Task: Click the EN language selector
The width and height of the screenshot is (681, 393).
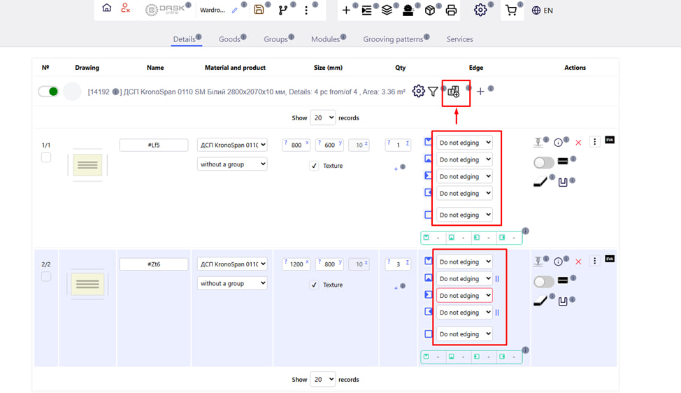Action: 543,10
